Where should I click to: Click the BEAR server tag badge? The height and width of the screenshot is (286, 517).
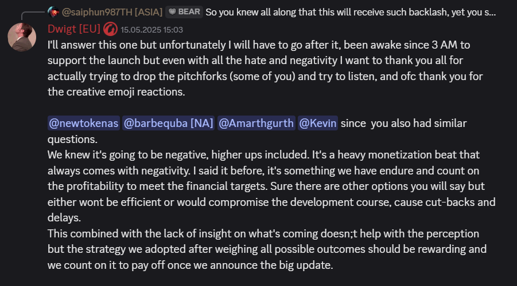click(184, 12)
